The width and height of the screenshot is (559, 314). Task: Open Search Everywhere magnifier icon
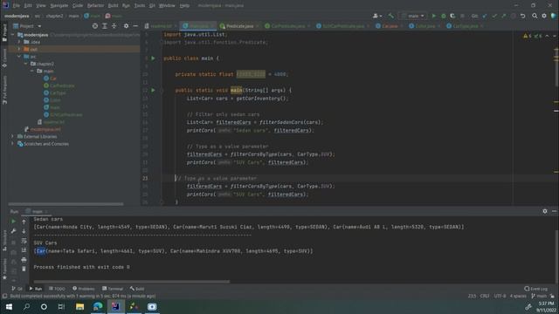click(535, 16)
